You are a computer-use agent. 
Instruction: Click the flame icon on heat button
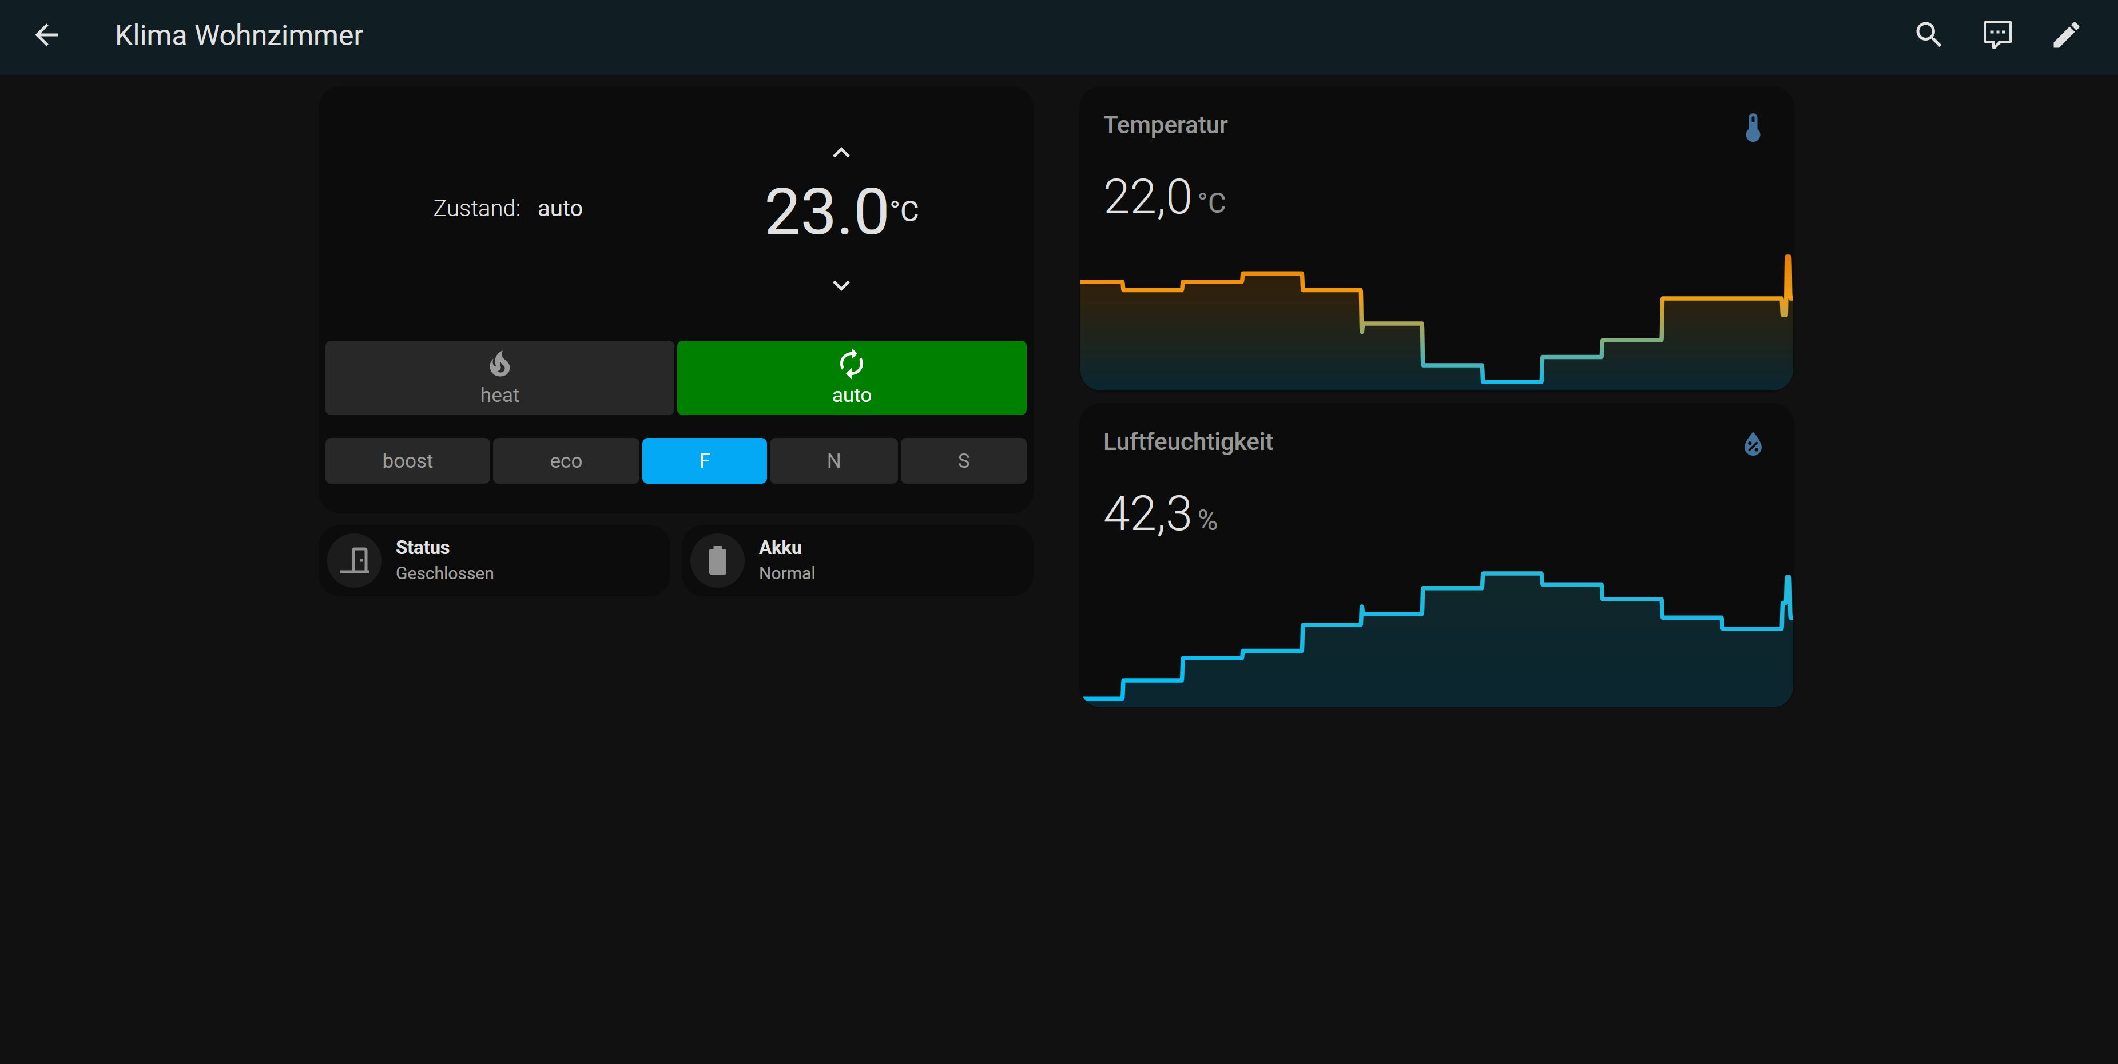click(x=499, y=363)
